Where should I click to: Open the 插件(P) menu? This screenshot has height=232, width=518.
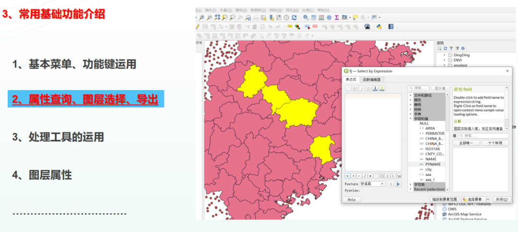pos(211,10)
